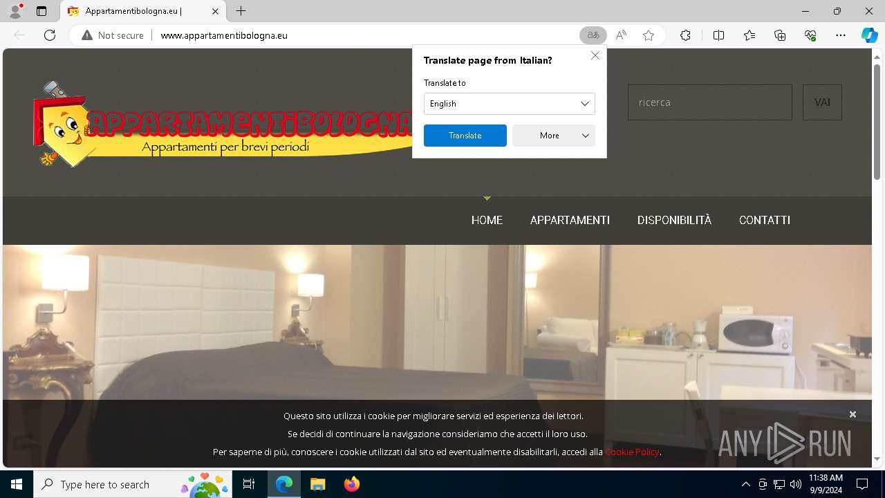Click the taskbar search box
885x498 pixels.
coord(133,484)
